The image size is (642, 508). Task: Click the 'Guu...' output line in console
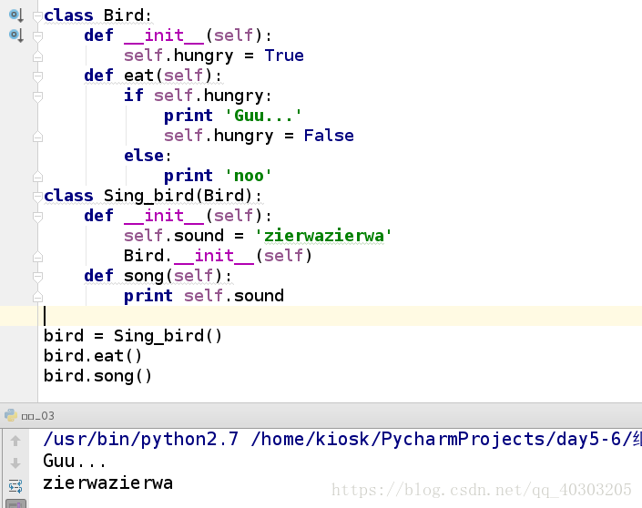click(75, 461)
